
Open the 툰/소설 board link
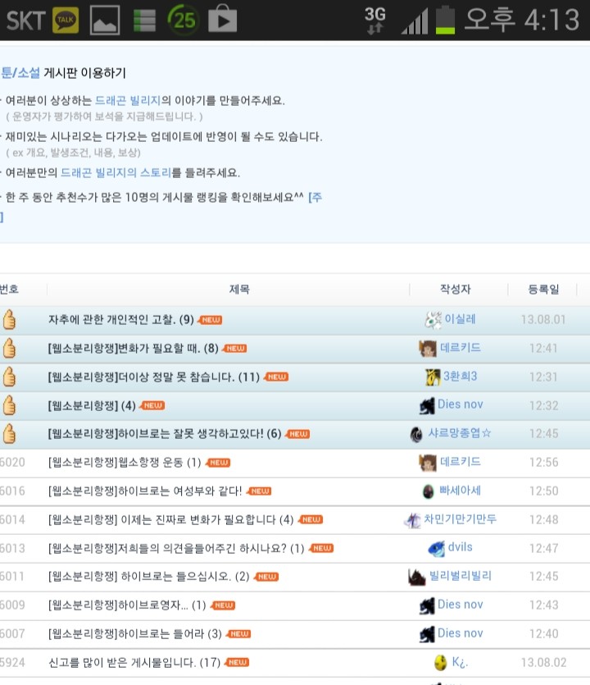click(20, 72)
